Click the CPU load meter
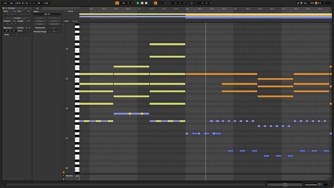This screenshot has height=188, width=334. click(318, 3)
